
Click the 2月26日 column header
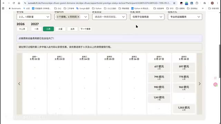pos(134,58)
